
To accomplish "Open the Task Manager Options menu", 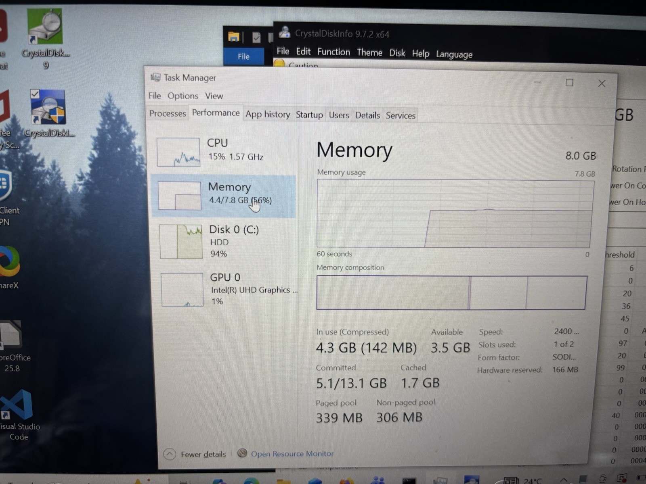I will pos(183,96).
